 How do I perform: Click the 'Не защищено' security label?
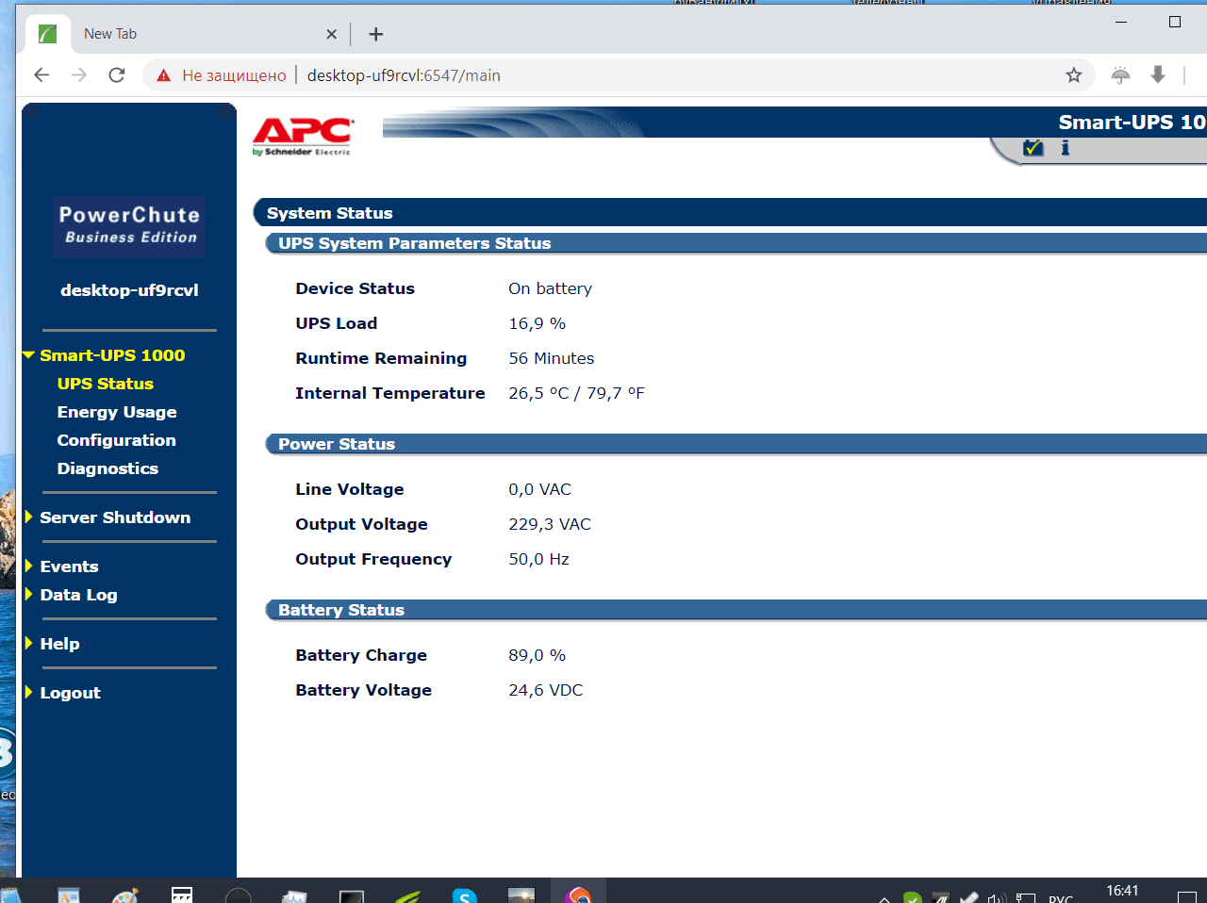(234, 75)
